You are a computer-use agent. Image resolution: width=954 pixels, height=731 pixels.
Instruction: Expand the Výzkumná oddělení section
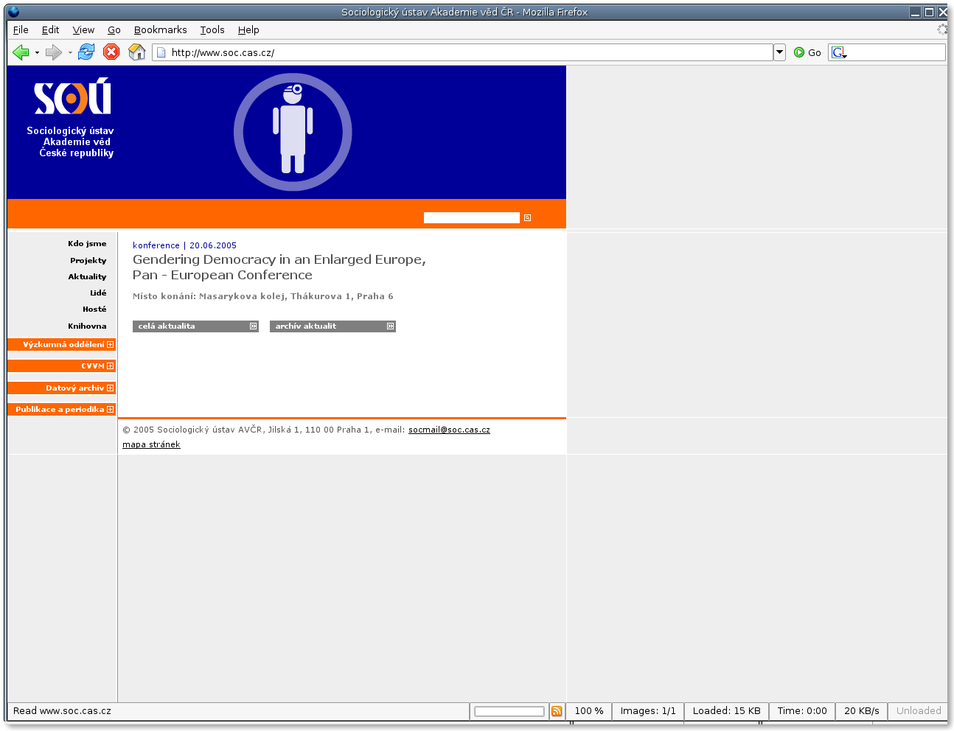coord(110,344)
